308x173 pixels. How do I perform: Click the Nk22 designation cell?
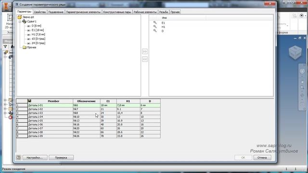(x=87, y=132)
